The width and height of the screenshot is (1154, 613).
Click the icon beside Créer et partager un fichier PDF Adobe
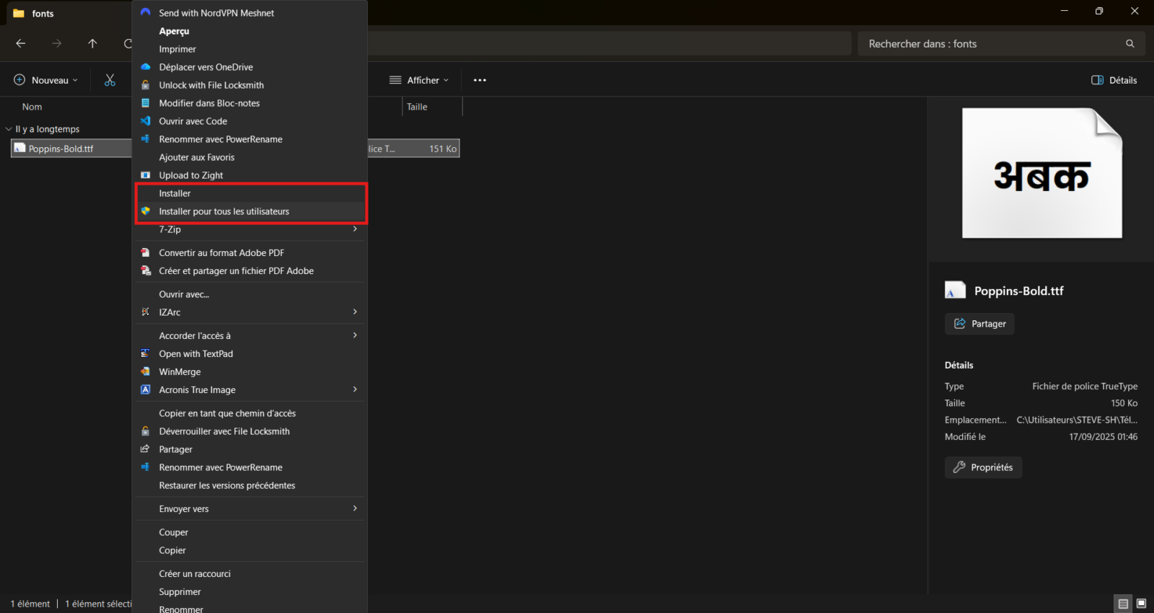[146, 270]
